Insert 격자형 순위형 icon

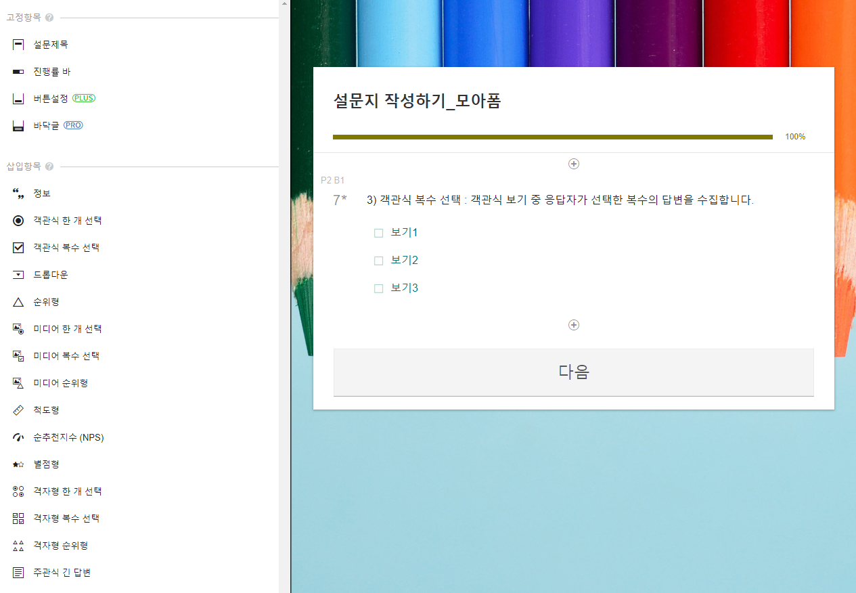pyautogui.click(x=18, y=546)
